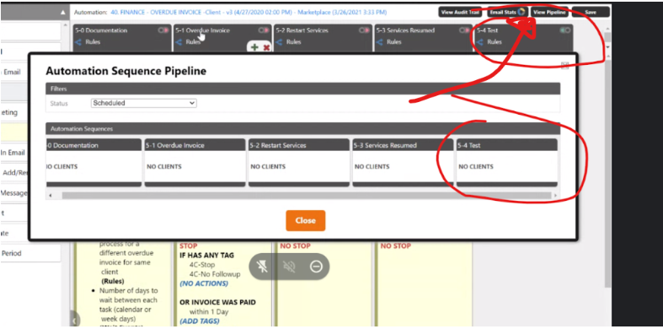Click the unpin icon in the floating overlay
663x329 pixels.
click(x=262, y=267)
